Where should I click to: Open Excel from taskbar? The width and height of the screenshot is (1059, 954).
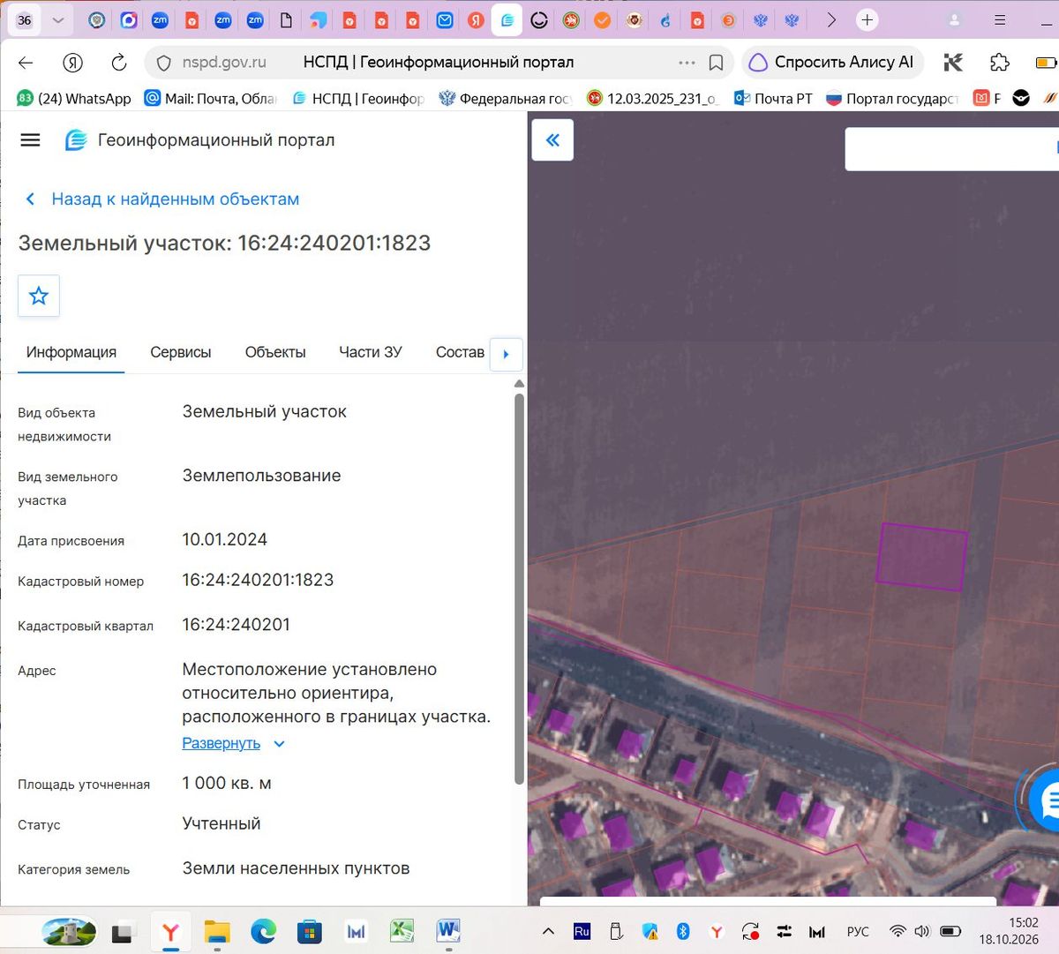tap(402, 931)
